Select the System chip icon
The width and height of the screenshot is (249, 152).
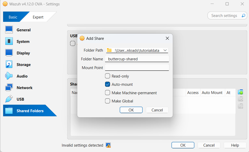point(9,41)
